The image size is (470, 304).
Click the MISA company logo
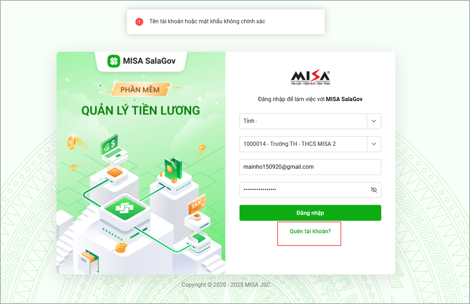(310, 77)
